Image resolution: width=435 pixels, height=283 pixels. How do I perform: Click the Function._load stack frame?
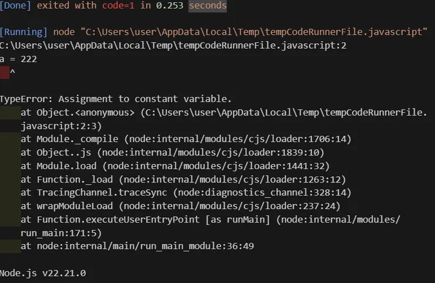(183, 180)
